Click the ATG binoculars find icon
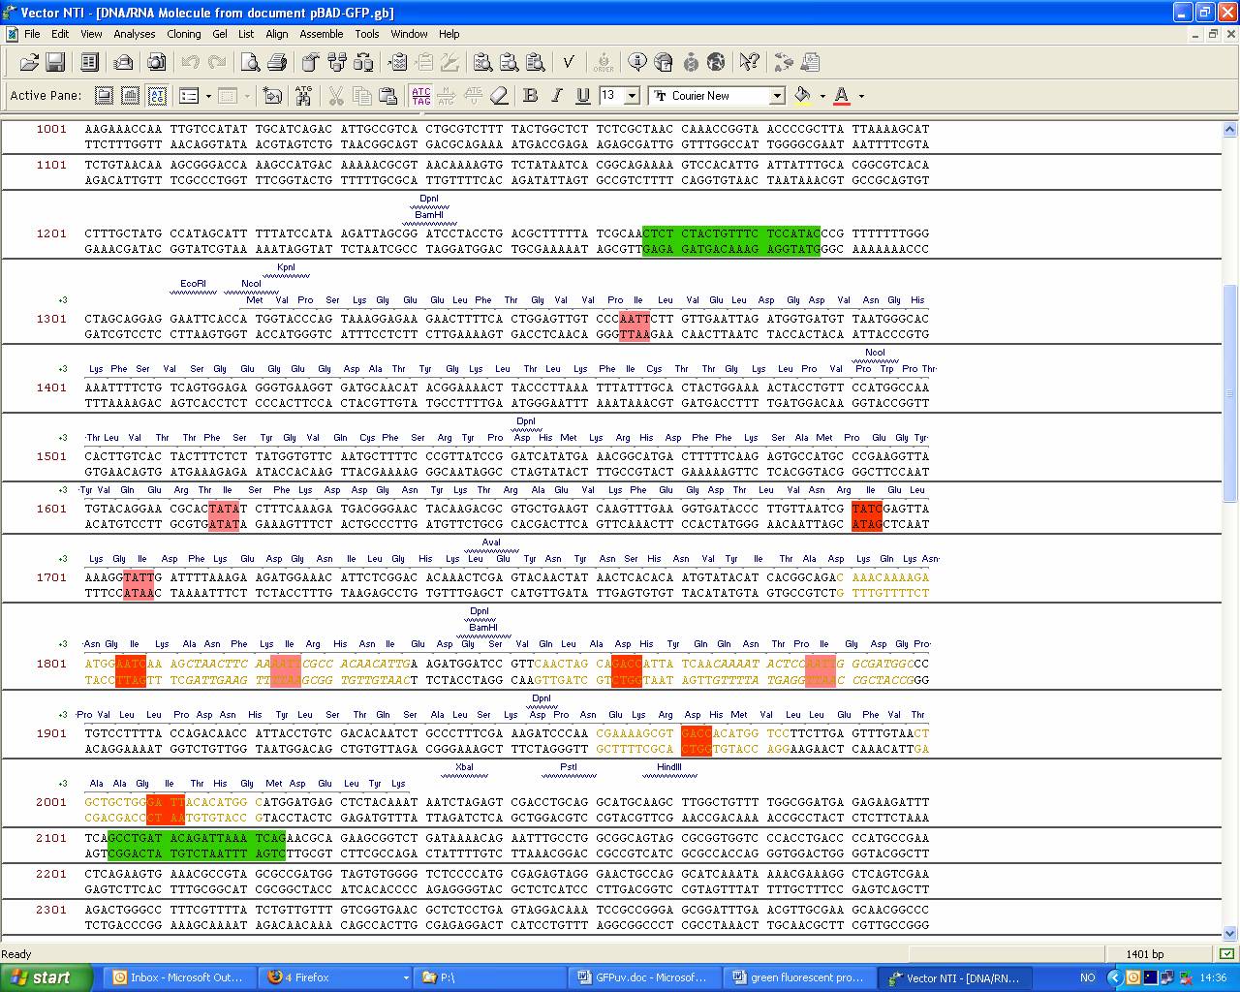This screenshot has height=992, width=1240. pyautogui.click(x=304, y=95)
